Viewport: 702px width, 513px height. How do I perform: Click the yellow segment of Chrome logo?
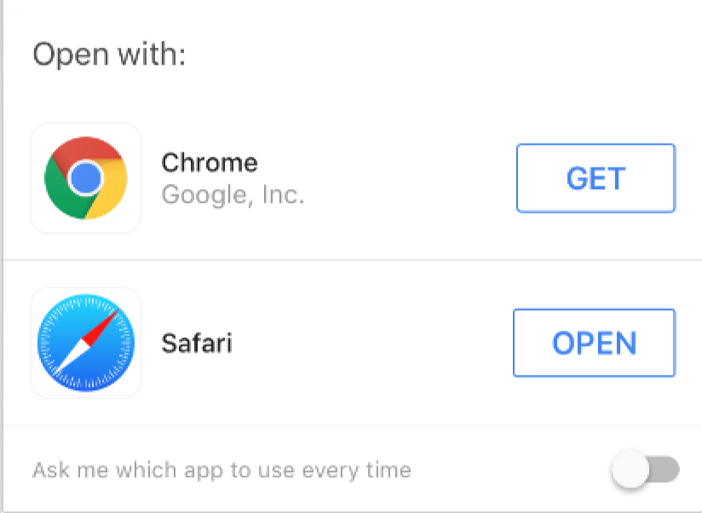(x=109, y=189)
